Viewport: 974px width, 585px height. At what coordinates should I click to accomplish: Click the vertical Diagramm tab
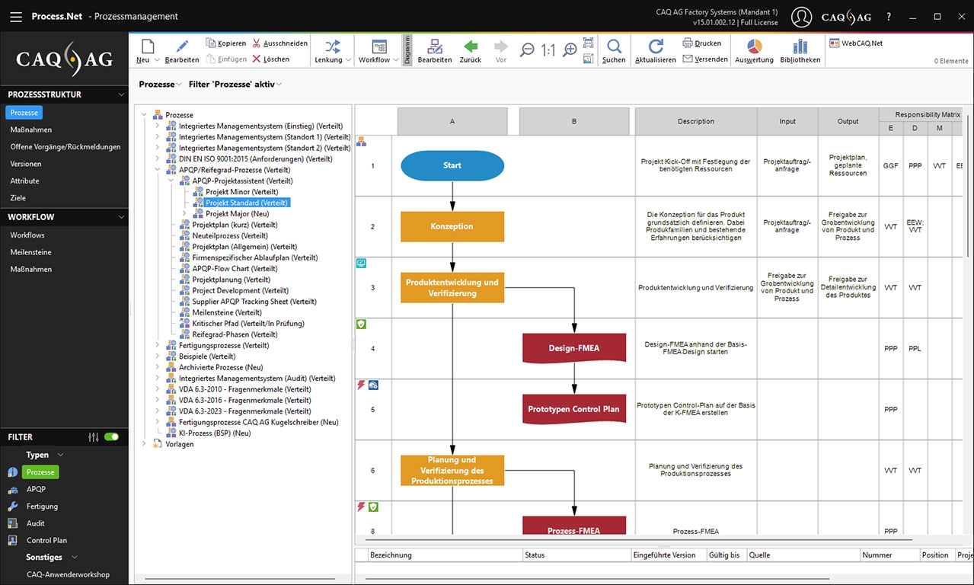pyautogui.click(x=407, y=50)
